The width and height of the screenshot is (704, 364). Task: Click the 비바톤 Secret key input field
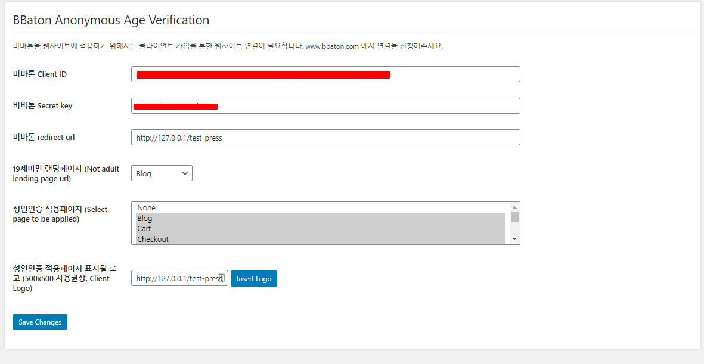325,106
